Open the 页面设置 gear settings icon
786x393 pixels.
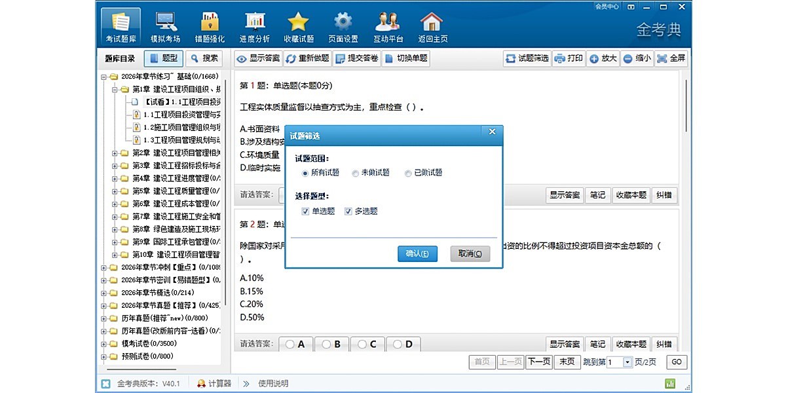(343, 27)
